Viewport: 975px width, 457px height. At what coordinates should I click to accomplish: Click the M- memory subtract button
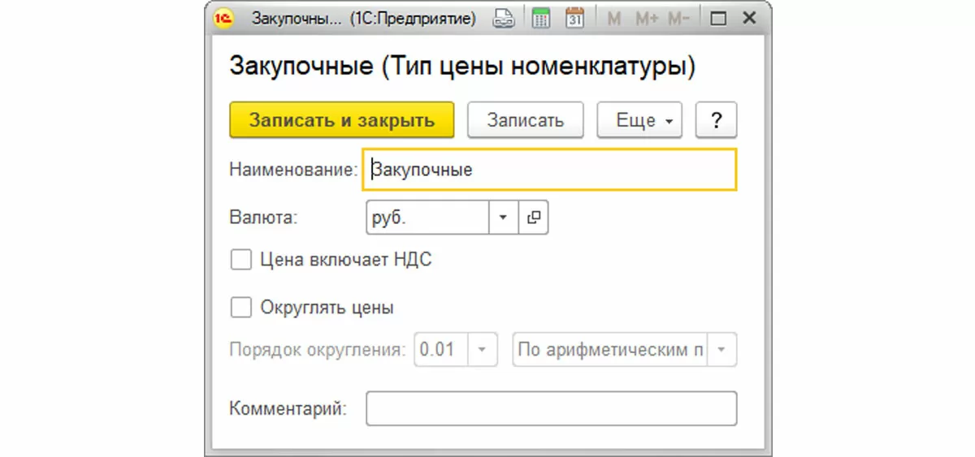679,19
